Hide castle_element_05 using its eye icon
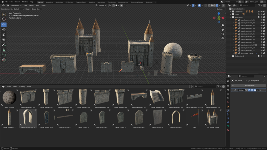267x150 pixels. click(261, 31)
